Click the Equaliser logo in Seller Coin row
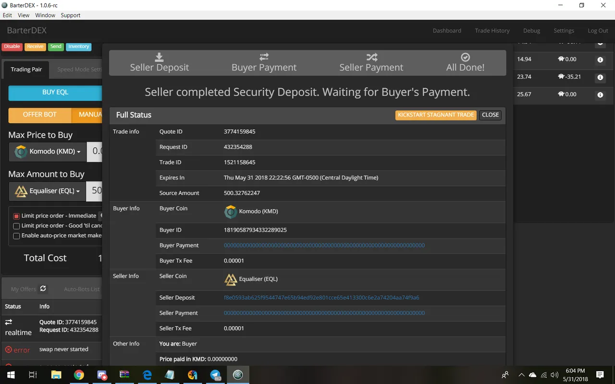Viewport: 615px width, 384px height. (x=231, y=279)
